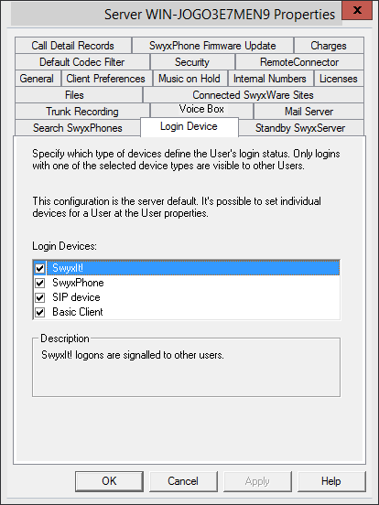The height and width of the screenshot is (505, 379).
Task: Switch to Connected SwyxWare Sites tab
Action: (x=253, y=95)
